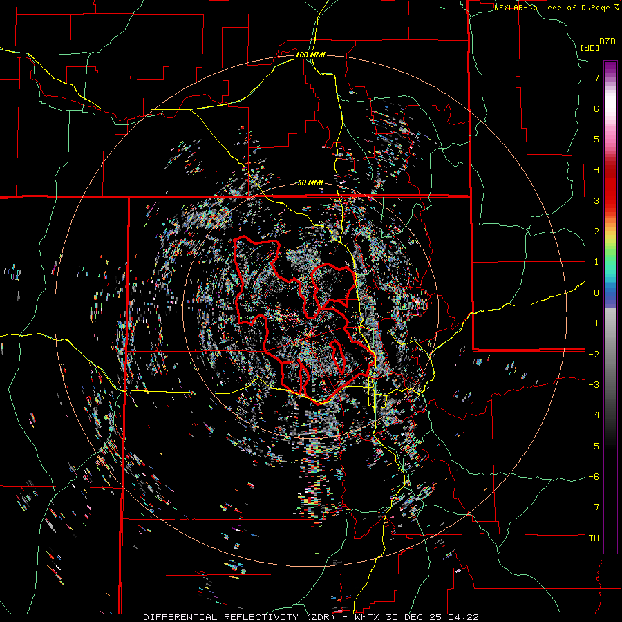Click the NEXLAB-College of DuPage watermark text
This screenshot has width=622, height=622.
point(556,8)
